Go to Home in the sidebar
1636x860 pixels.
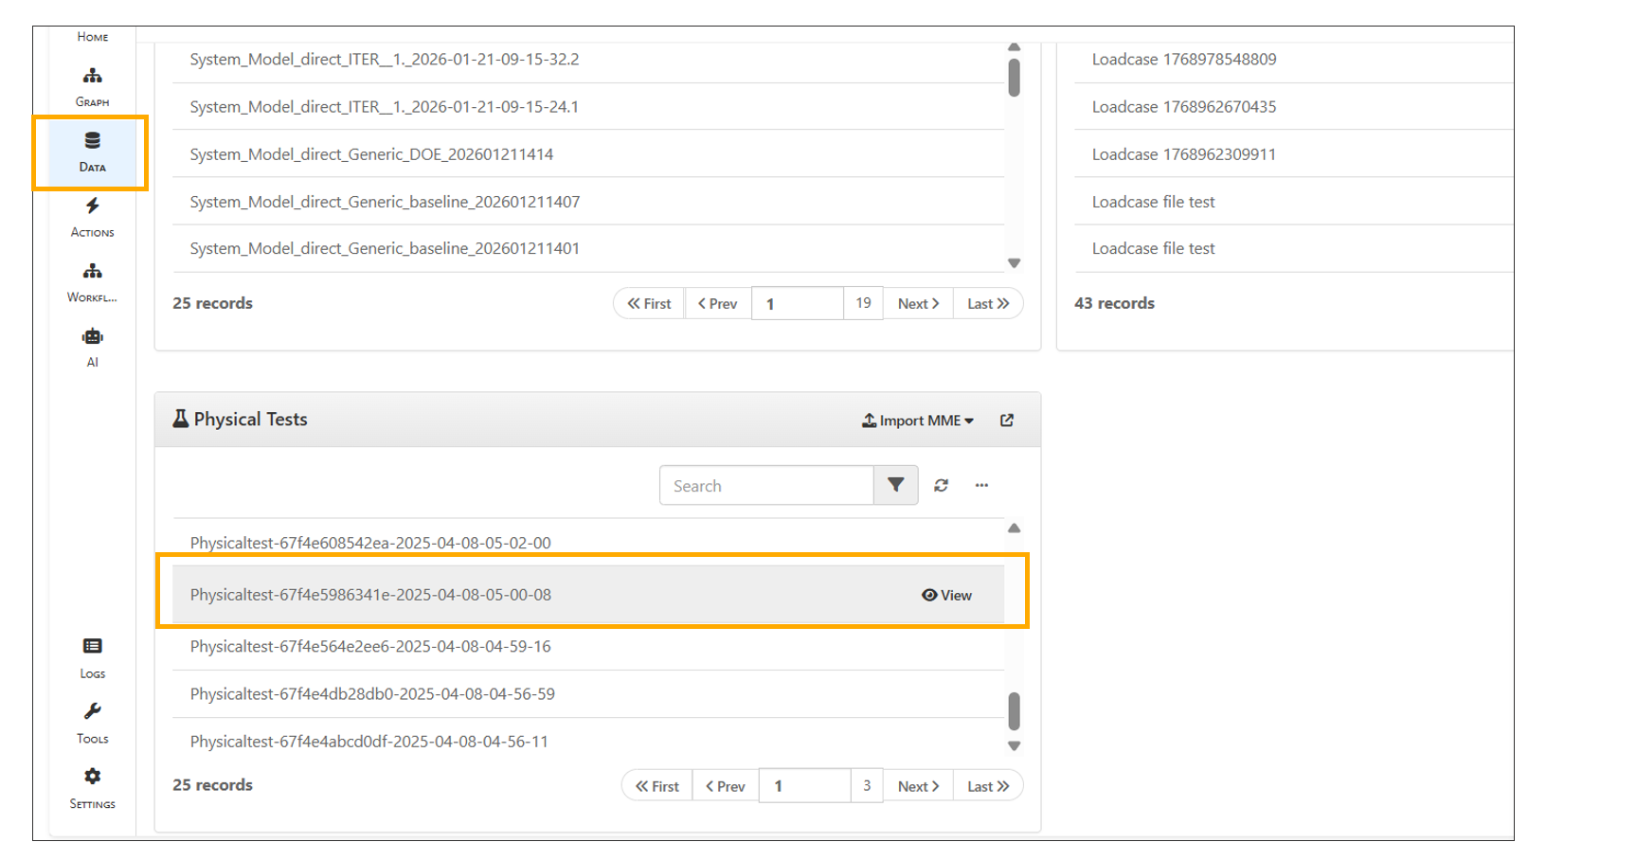pyautogui.click(x=92, y=37)
